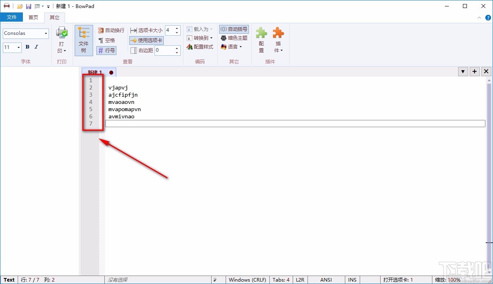The height and width of the screenshot is (284, 493).
Task: Increase tab size with up arrow
Action: [x=177, y=28]
